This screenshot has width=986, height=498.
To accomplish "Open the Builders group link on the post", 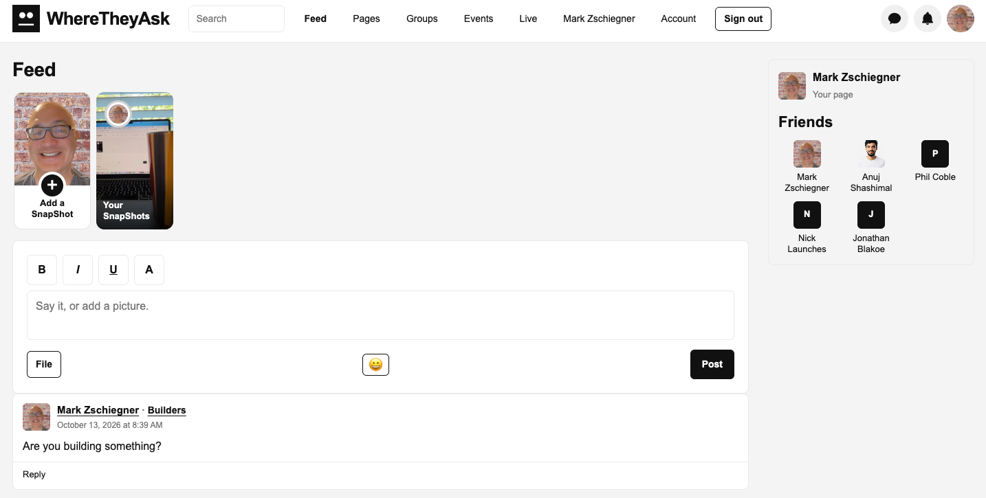I will pos(167,410).
